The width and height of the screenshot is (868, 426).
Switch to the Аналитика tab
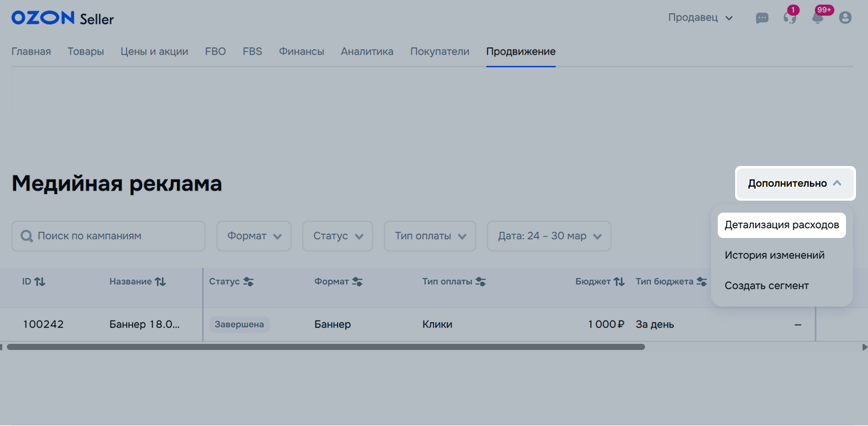(367, 51)
